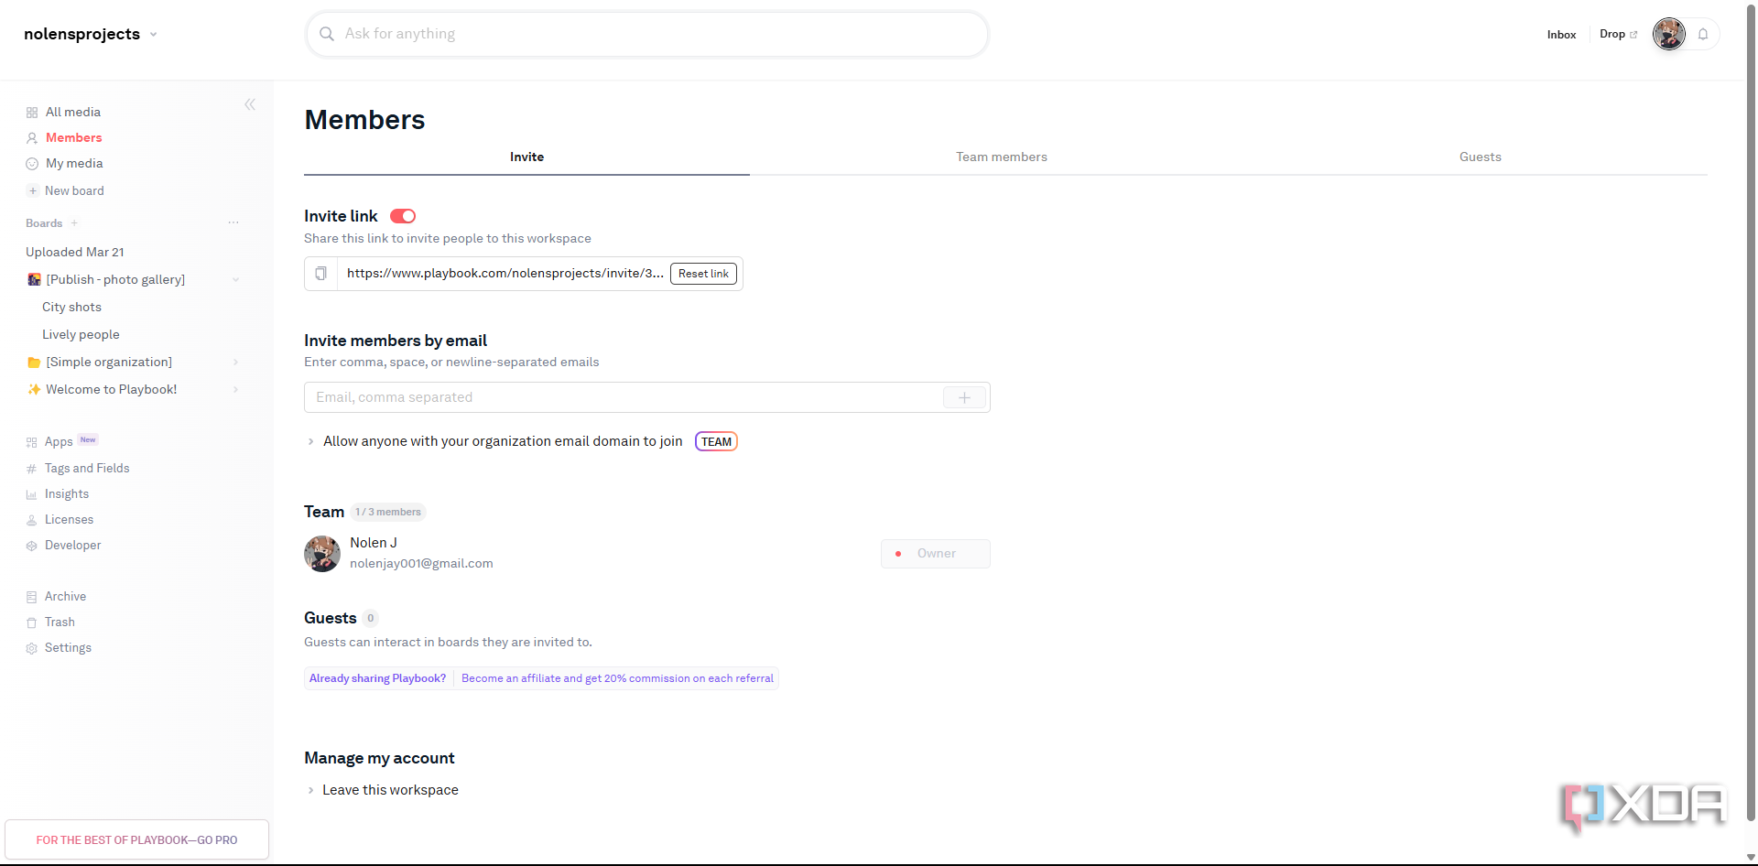Click the Settings gear icon
This screenshot has width=1758, height=866.
click(32, 648)
